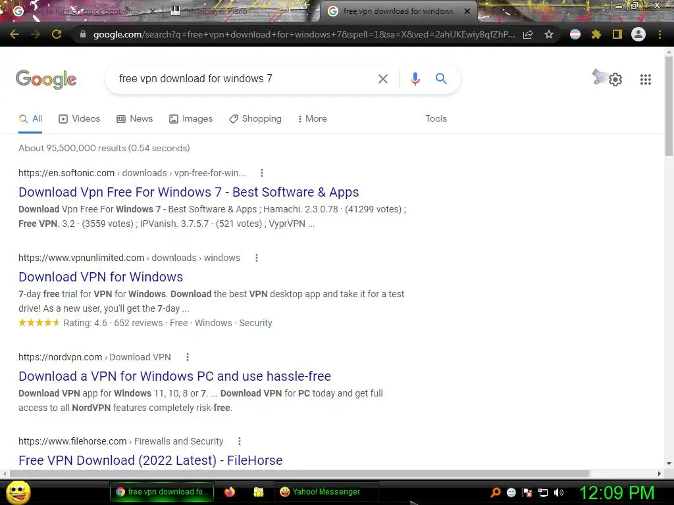Open Firefox from the taskbar
The width and height of the screenshot is (674, 505).
click(230, 492)
